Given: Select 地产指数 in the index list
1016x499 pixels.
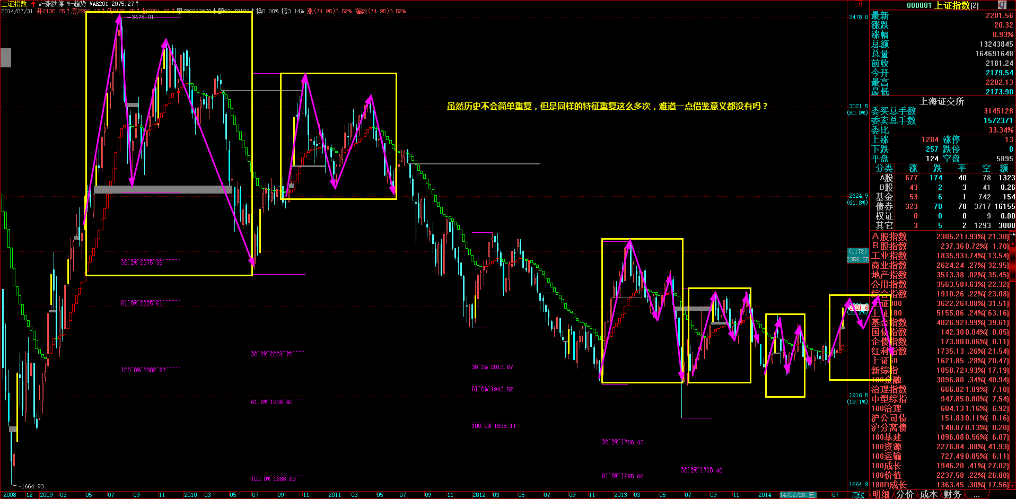Looking at the screenshot, I should pyautogui.click(x=889, y=275).
